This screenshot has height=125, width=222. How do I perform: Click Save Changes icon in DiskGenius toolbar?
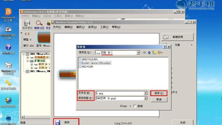coord(27,25)
